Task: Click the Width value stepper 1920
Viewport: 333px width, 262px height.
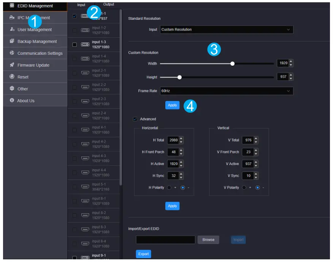Action: [285, 63]
